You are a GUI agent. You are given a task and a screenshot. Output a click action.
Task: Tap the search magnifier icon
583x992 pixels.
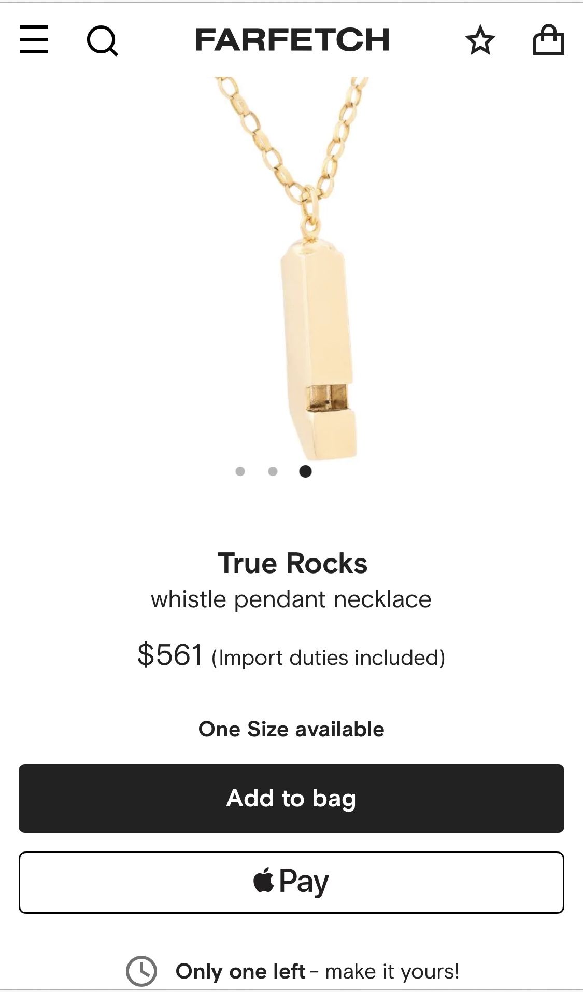click(102, 40)
